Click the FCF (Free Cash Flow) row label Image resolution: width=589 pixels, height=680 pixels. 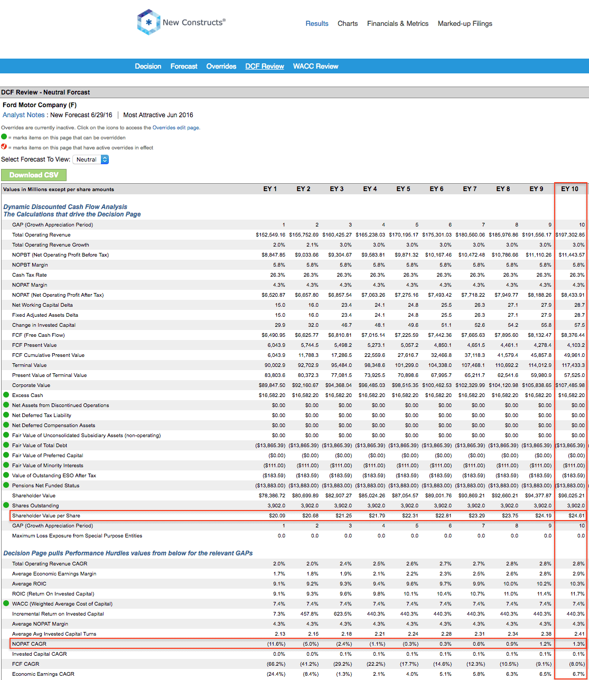click(39, 335)
